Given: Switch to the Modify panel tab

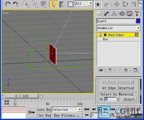Looking at the screenshot, I should click(x=106, y=14).
